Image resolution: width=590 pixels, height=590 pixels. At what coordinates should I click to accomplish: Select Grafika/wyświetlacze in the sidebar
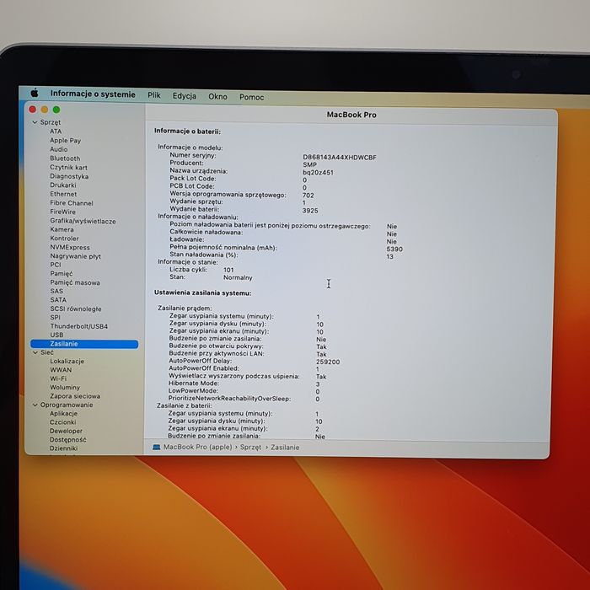(x=83, y=221)
